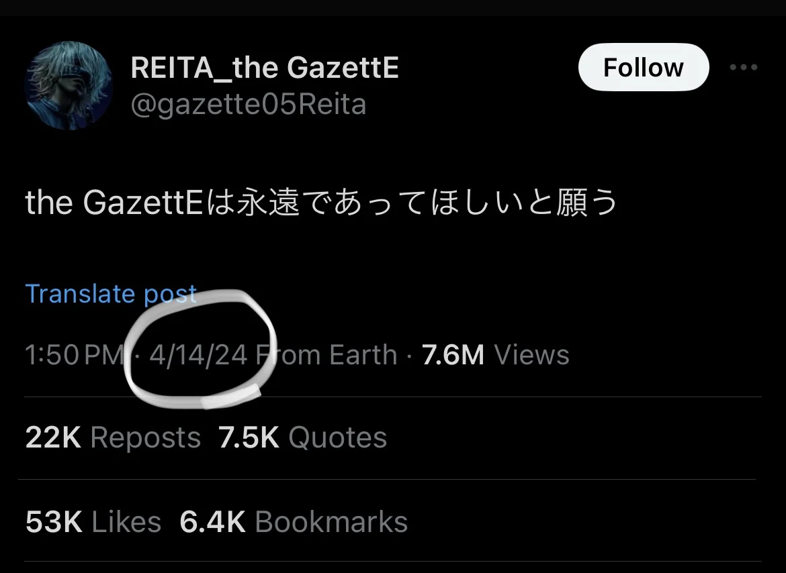Follow the REITA_the GazettE account

pos(644,67)
